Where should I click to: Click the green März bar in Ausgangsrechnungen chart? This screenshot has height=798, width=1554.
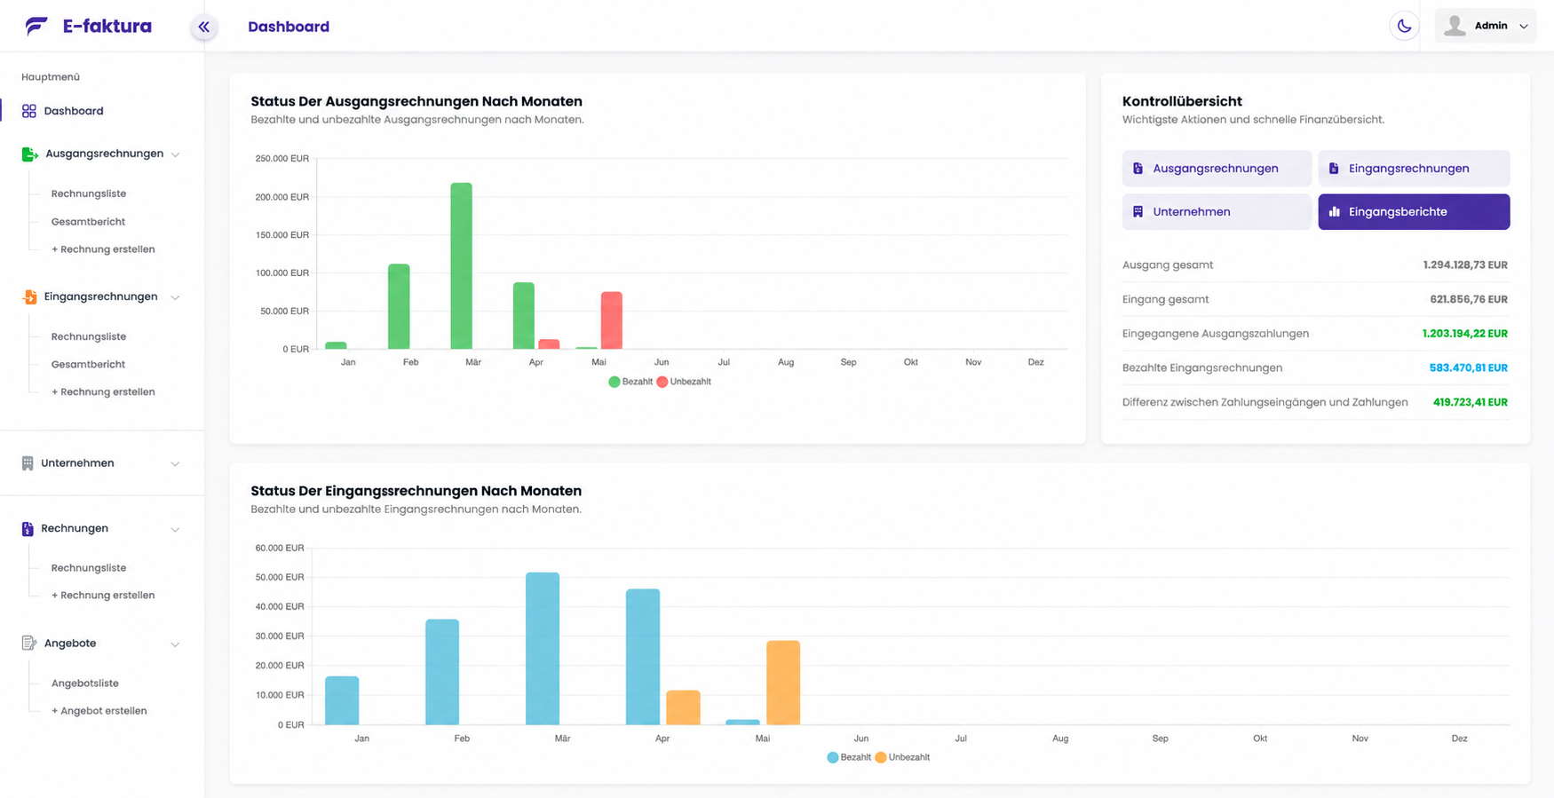462,265
